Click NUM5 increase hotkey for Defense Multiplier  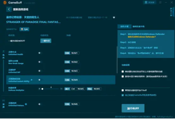97,89
